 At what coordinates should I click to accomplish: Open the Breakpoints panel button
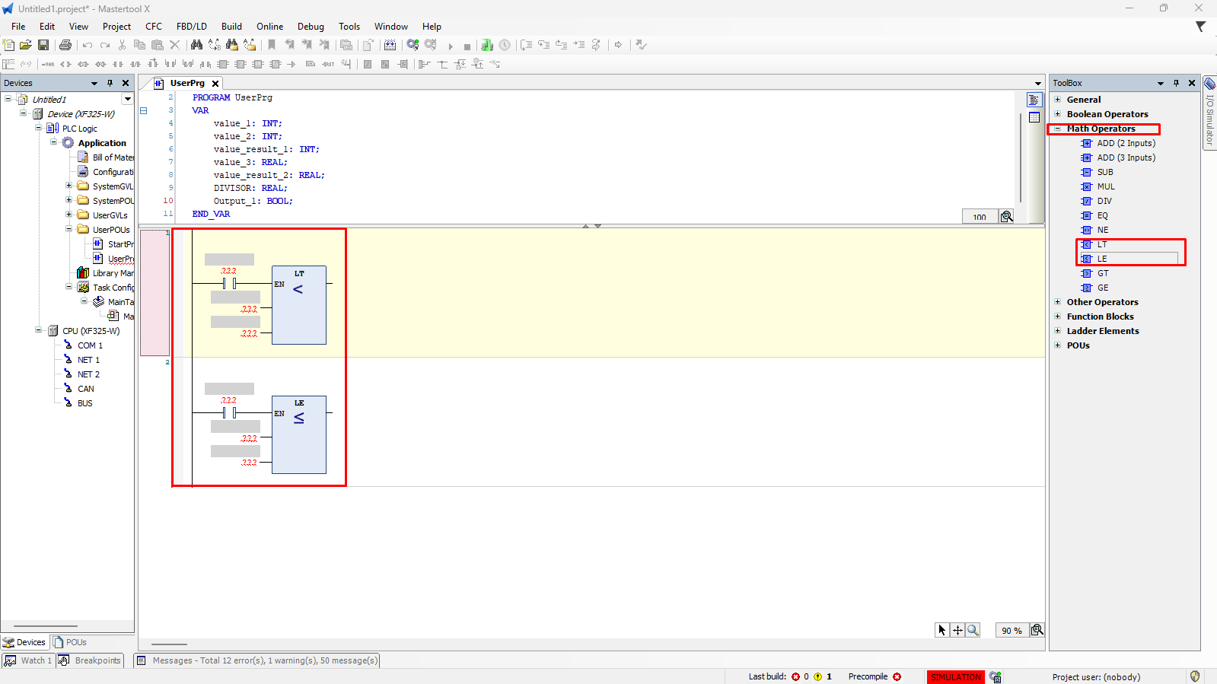pos(91,660)
